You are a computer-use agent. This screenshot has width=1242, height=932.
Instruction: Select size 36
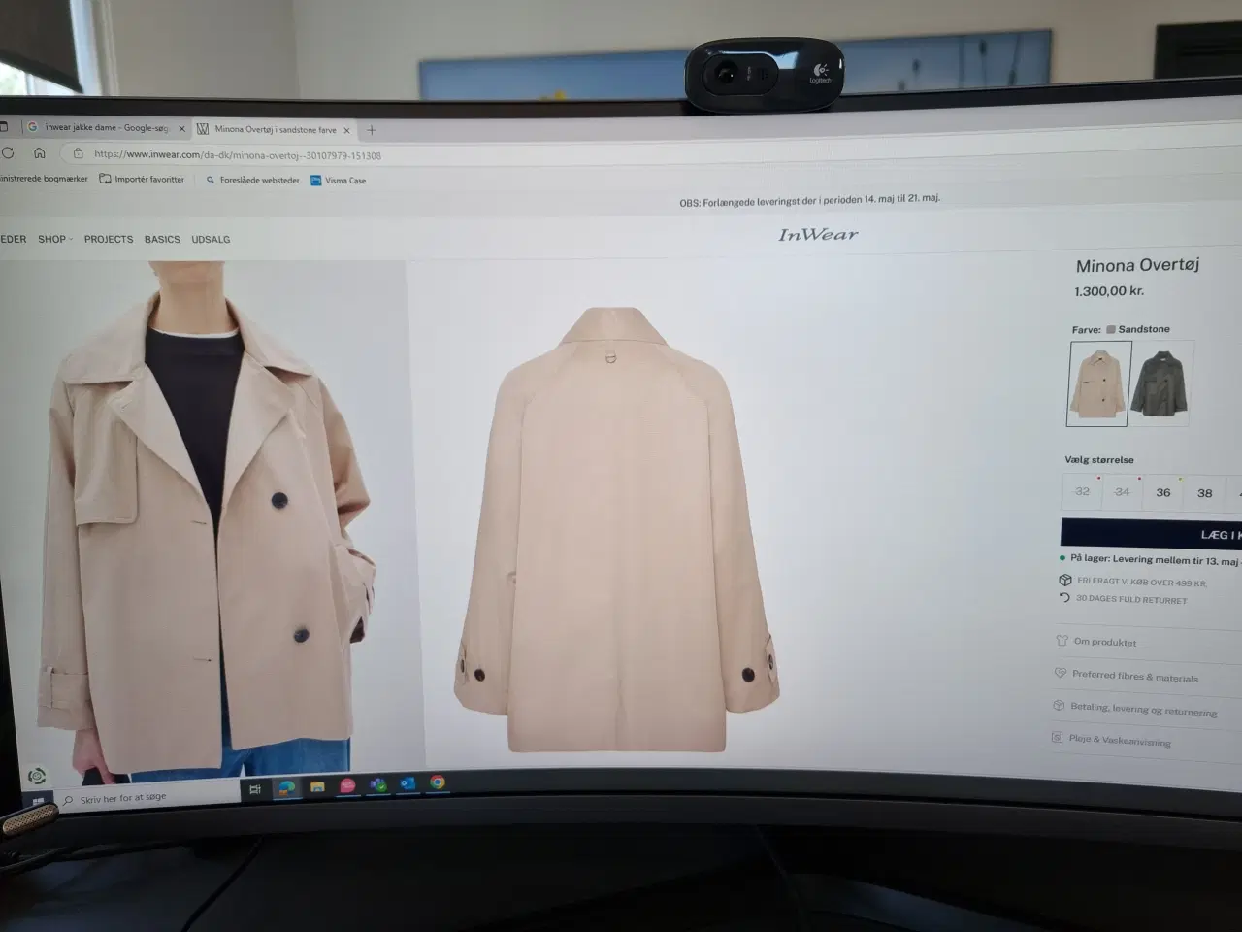pos(1162,492)
